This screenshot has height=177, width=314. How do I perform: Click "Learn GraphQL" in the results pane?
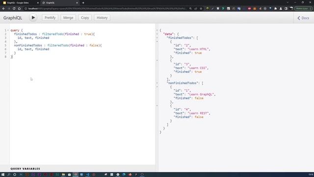(x=201, y=94)
